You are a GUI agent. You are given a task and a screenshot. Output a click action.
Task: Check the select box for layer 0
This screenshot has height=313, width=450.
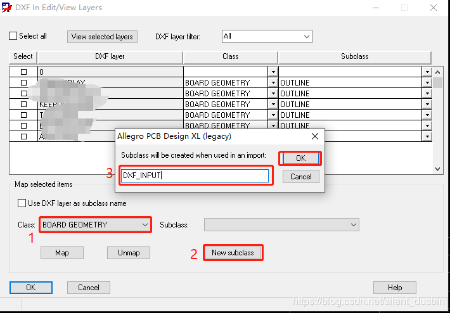[23, 72]
